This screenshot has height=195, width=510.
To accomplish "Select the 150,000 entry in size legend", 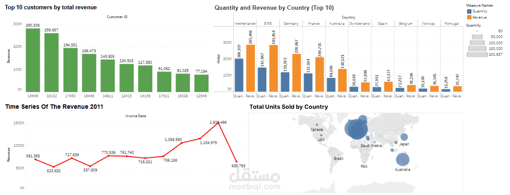I will point(486,49).
